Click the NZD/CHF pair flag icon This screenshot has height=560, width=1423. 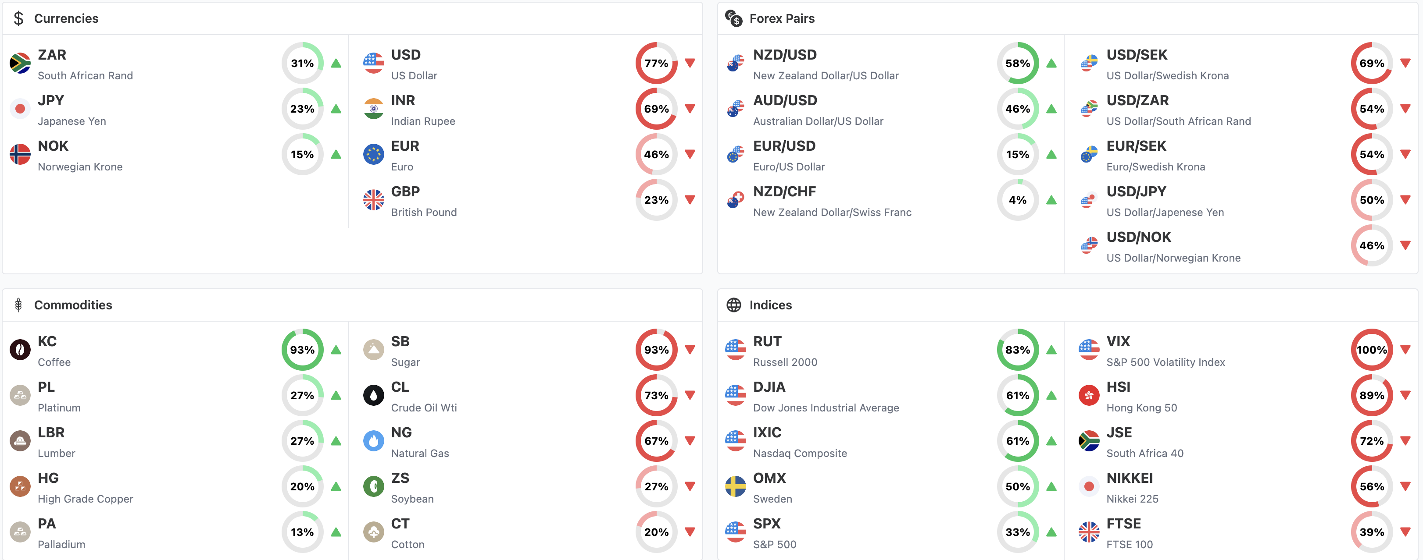[x=735, y=200]
